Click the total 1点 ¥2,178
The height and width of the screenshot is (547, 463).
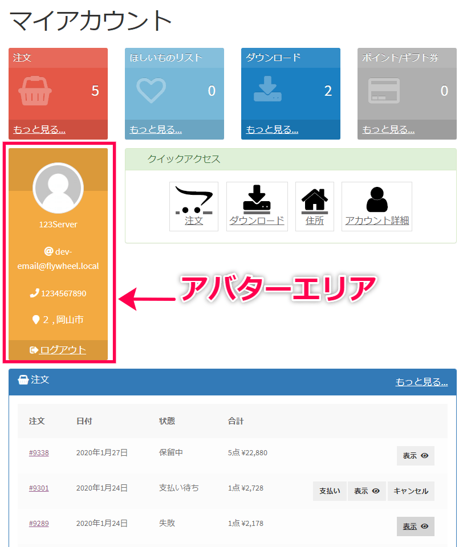point(245,523)
